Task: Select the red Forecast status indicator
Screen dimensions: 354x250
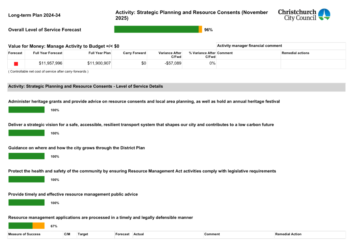Action: (15, 64)
